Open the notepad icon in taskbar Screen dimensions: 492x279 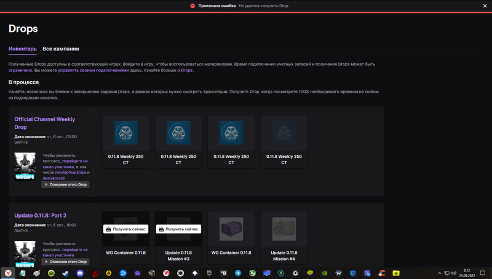click(x=22, y=273)
